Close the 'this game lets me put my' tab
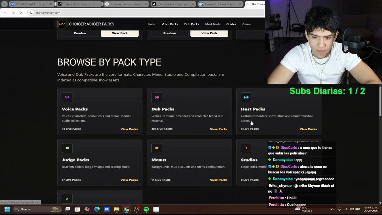382x215 pixels. (193, 4)
